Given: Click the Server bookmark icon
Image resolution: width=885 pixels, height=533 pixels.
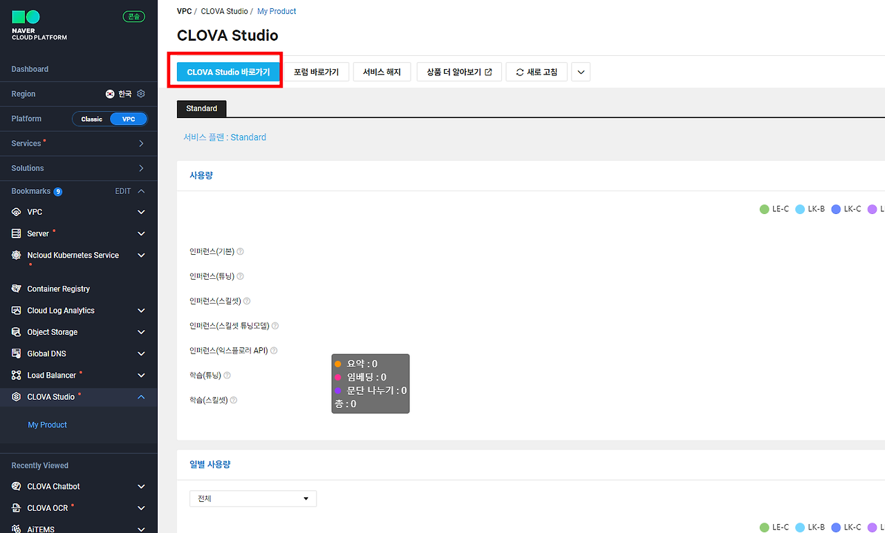Looking at the screenshot, I should point(17,233).
